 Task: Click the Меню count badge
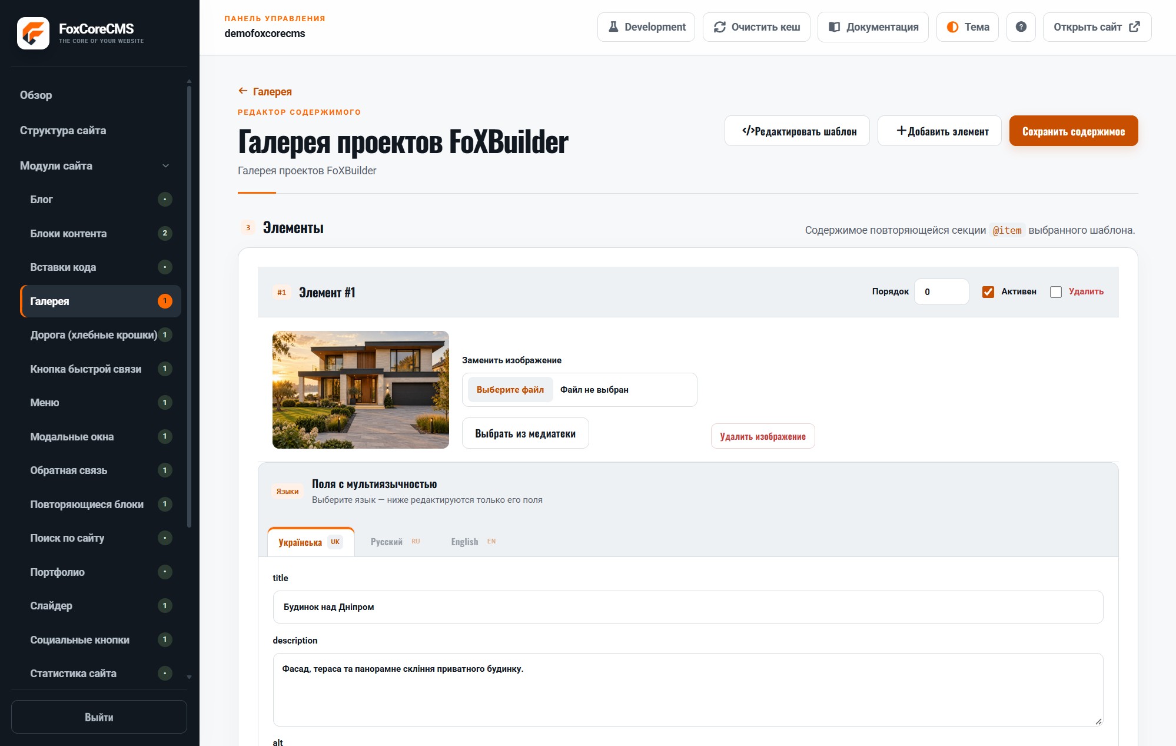point(165,403)
